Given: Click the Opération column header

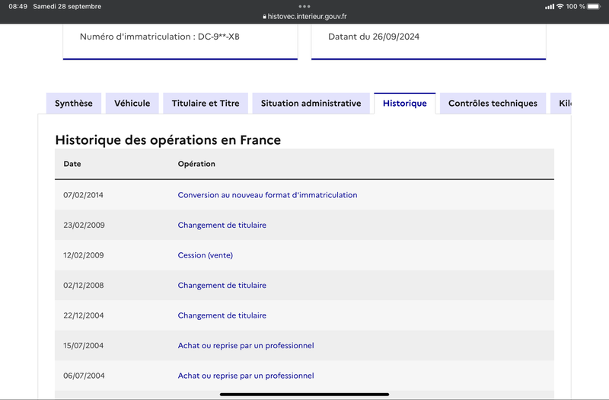Looking at the screenshot, I should [x=196, y=164].
